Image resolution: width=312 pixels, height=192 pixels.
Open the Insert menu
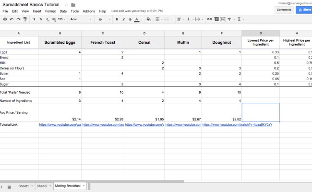pos(37,11)
